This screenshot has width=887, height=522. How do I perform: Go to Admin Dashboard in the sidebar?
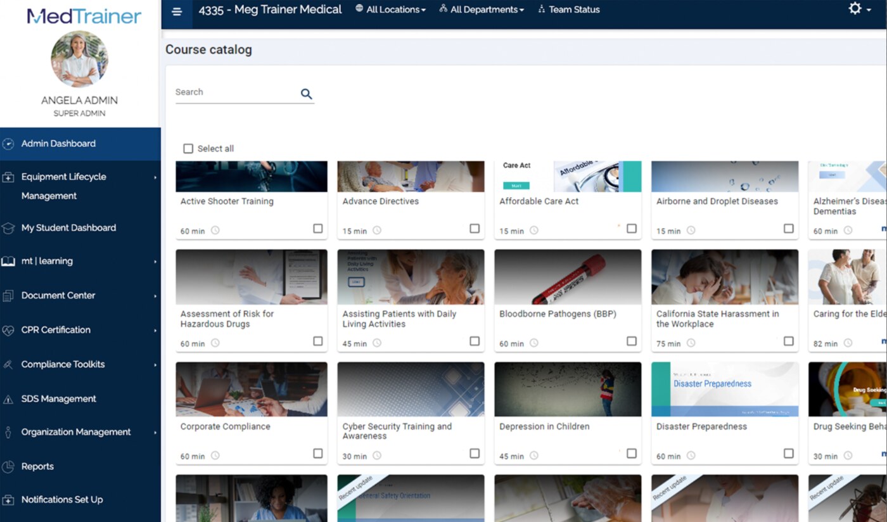[x=80, y=144]
